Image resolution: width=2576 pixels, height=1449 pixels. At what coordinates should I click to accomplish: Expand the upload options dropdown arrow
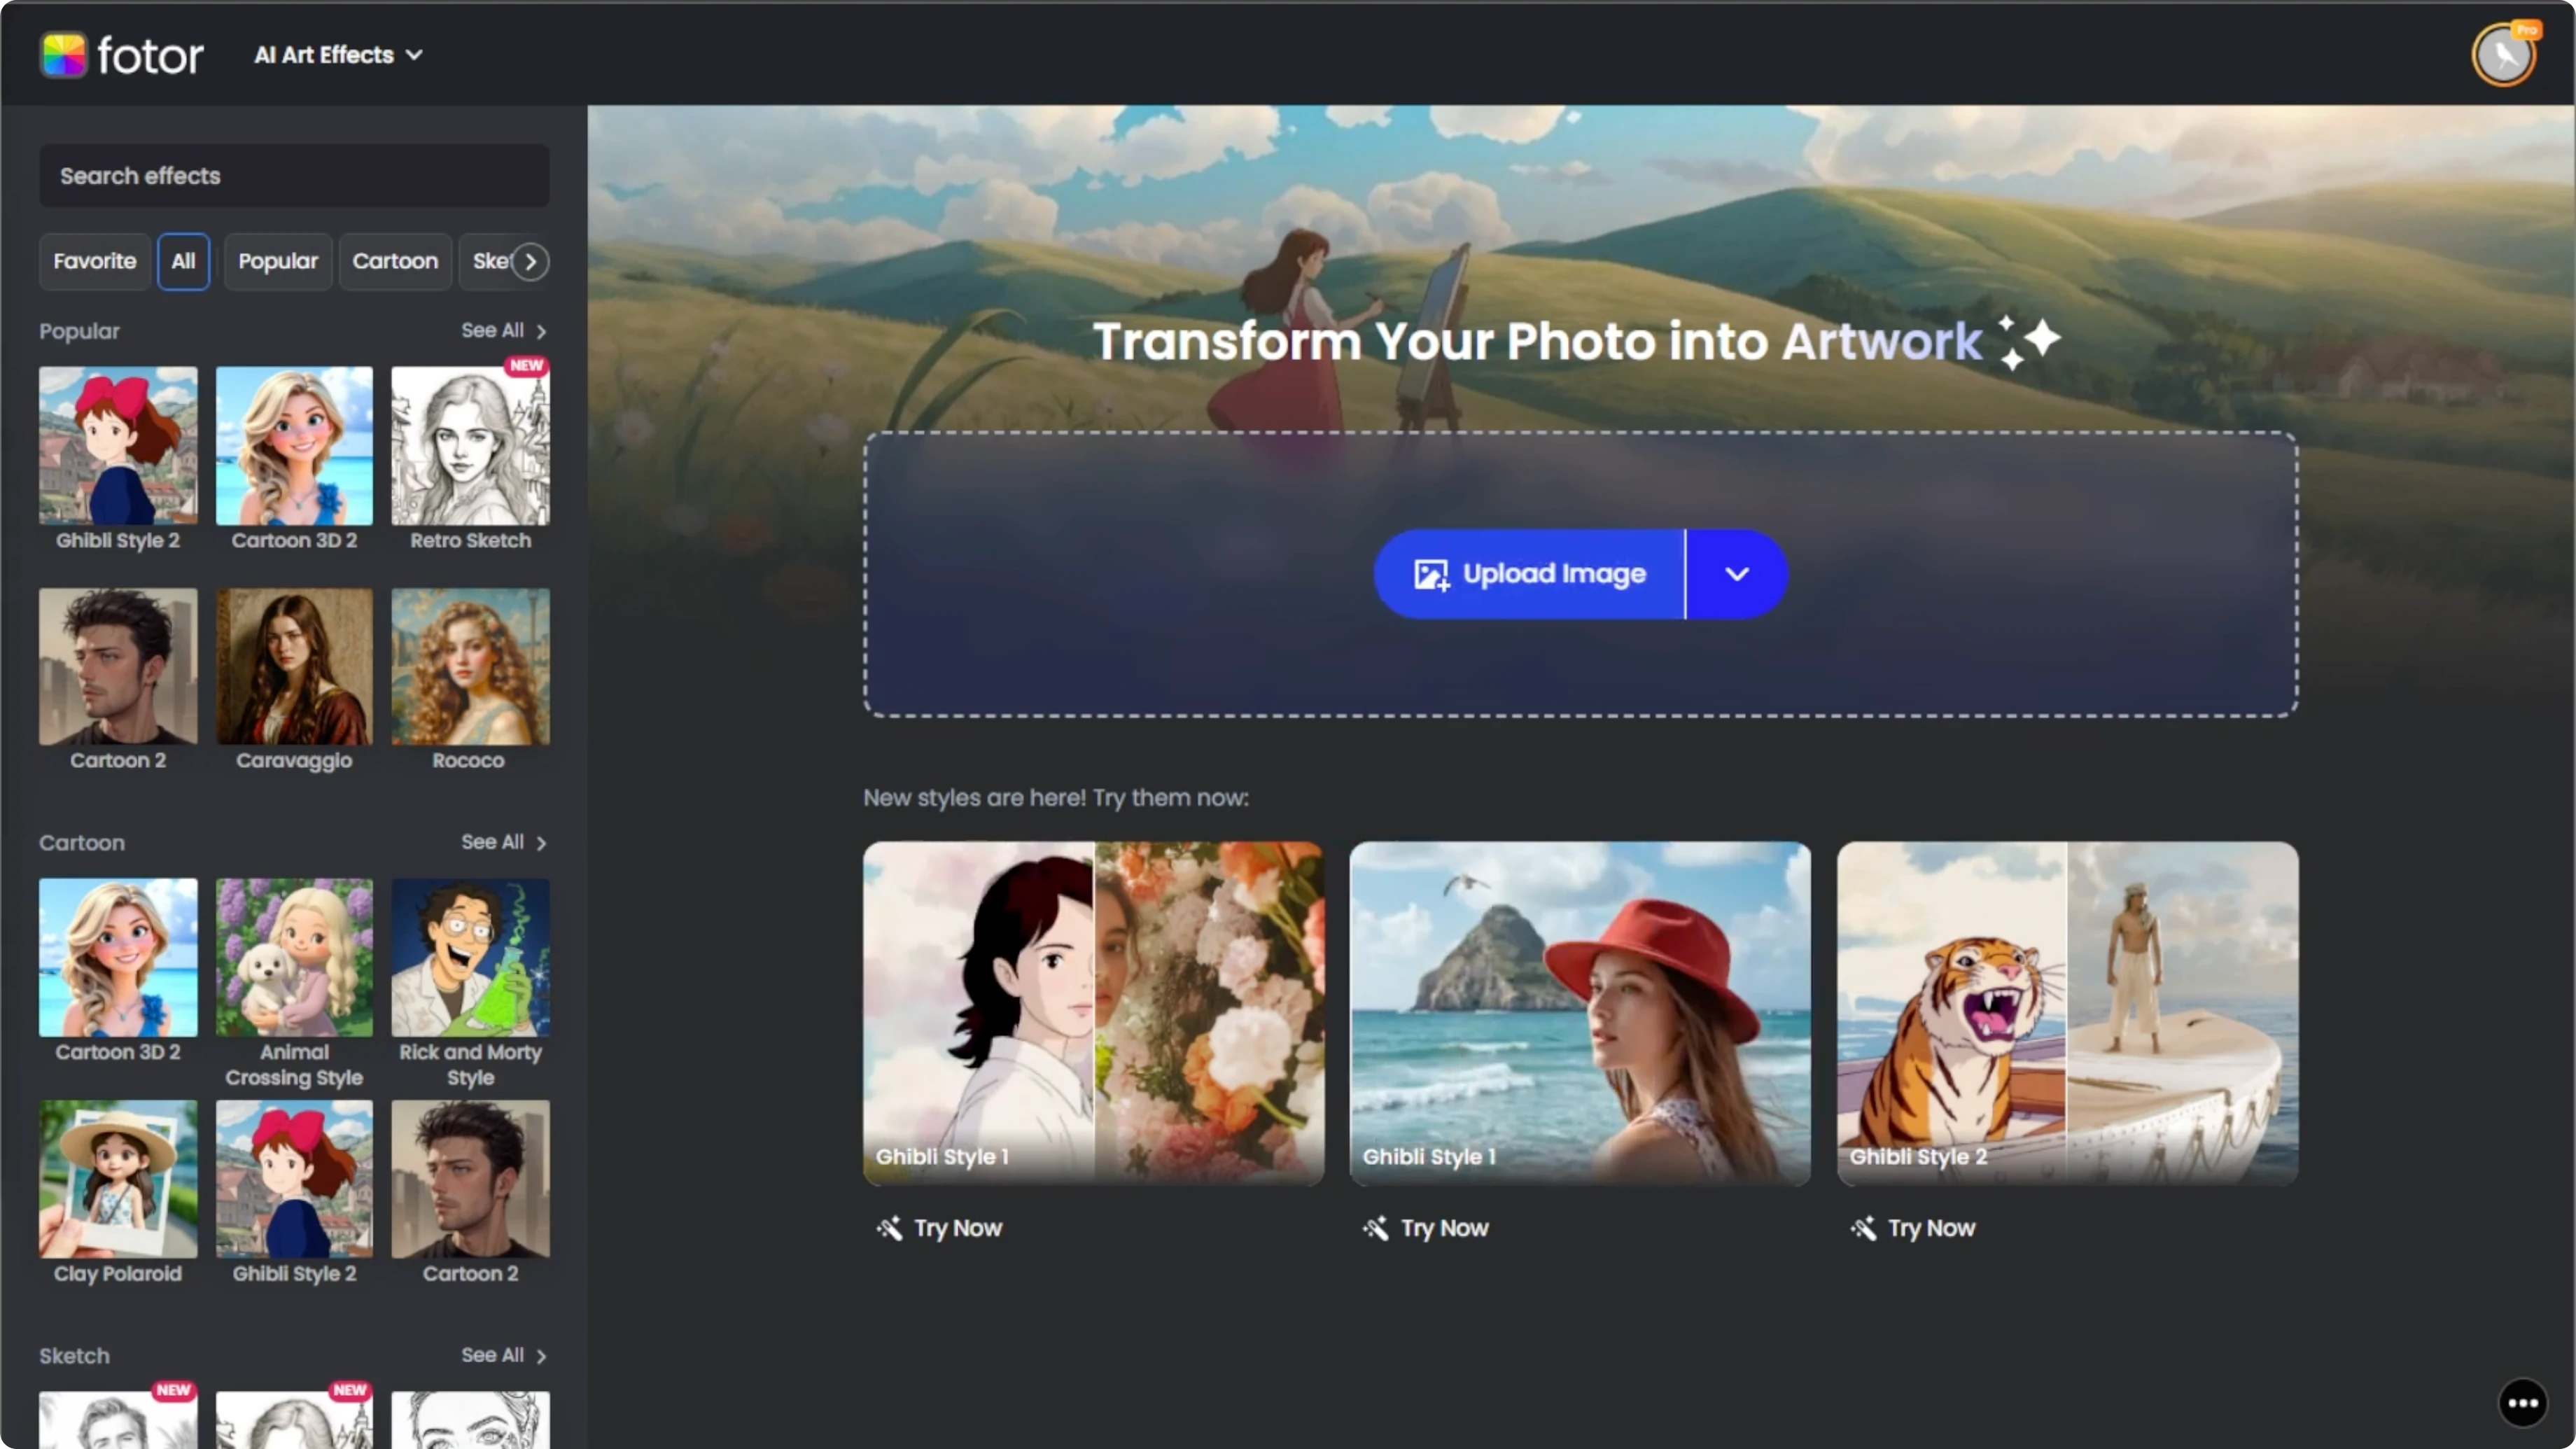pyautogui.click(x=1737, y=574)
